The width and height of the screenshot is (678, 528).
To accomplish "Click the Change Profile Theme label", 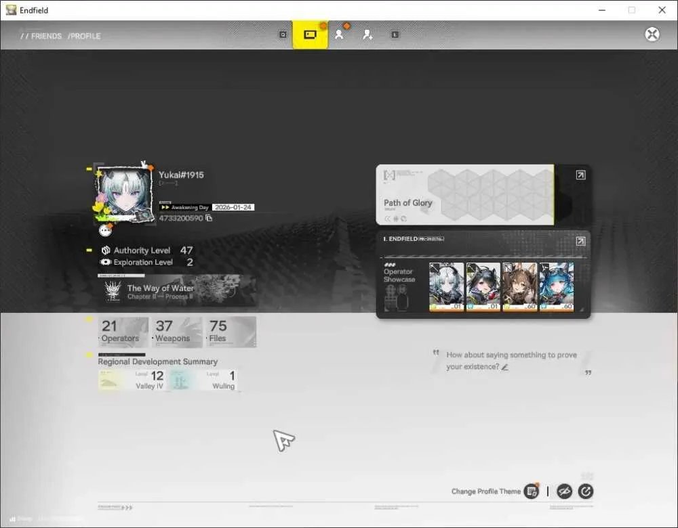I will (x=486, y=491).
